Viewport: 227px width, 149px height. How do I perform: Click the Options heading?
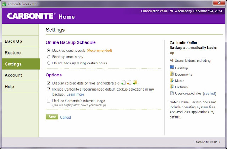click(x=54, y=75)
